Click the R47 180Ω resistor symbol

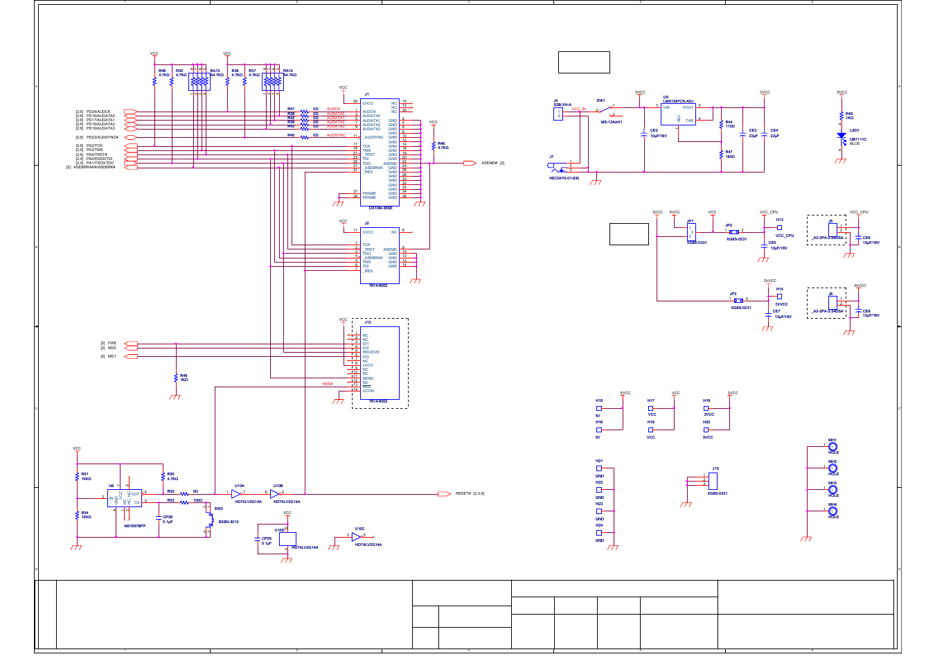tap(721, 155)
